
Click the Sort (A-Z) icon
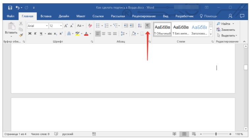140,26
